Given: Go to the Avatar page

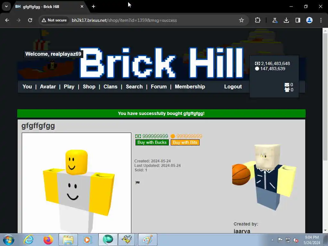Looking at the screenshot, I should [x=48, y=86].
